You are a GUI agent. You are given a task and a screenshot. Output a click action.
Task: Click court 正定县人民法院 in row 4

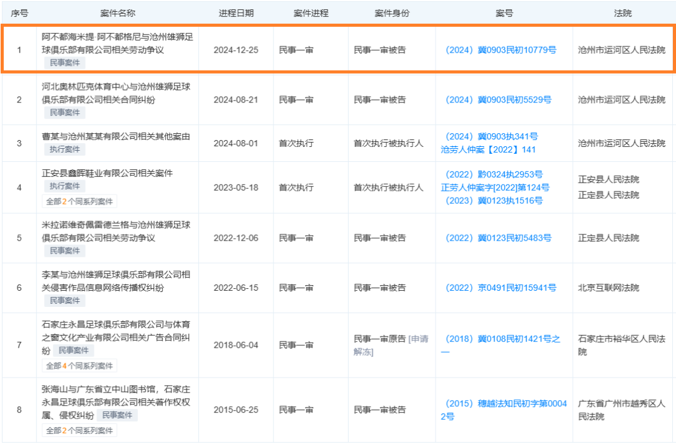[x=608, y=196]
